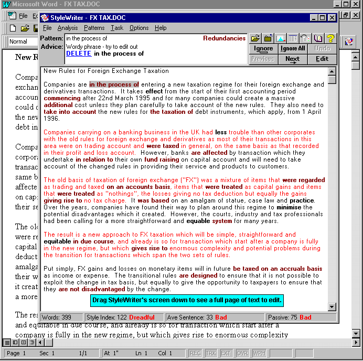Click the 'Style Index: 122 Dreadful' status
This screenshot has width=363, height=361.
[x=124, y=317]
